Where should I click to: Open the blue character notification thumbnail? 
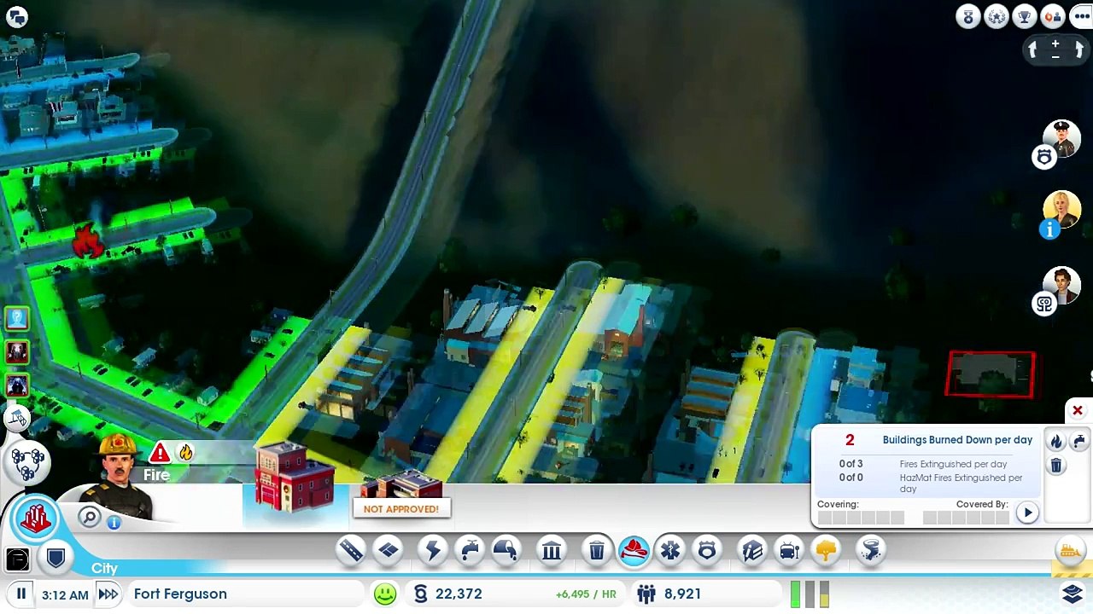click(x=17, y=319)
